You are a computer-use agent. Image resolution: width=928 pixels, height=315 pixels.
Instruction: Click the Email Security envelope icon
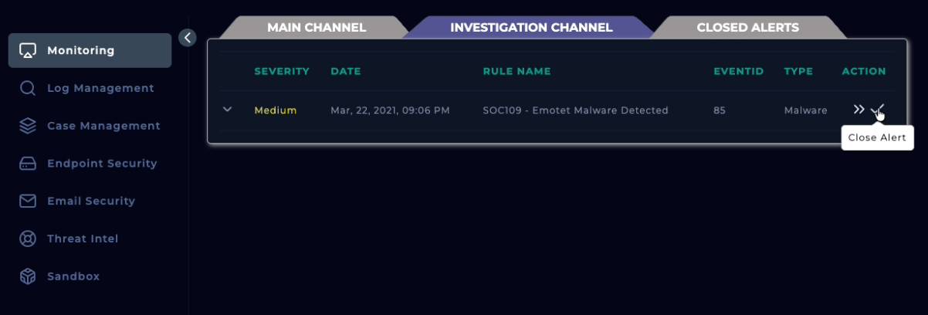tap(28, 202)
